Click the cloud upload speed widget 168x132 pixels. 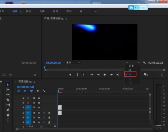click(138, 8)
